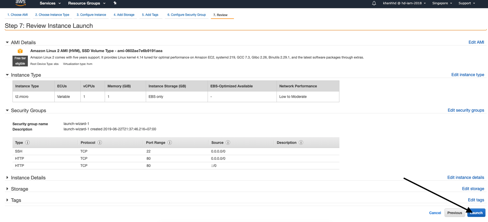Click Edit instance details link
488x222 pixels.
point(466,177)
